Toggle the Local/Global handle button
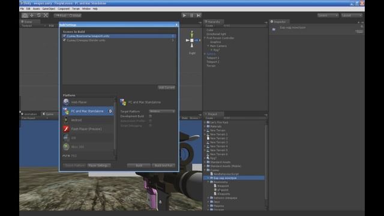Screen dimensions: 384x216 [x=74, y=16]
